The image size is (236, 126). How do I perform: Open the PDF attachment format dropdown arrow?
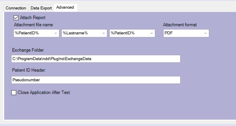[205, 33]
